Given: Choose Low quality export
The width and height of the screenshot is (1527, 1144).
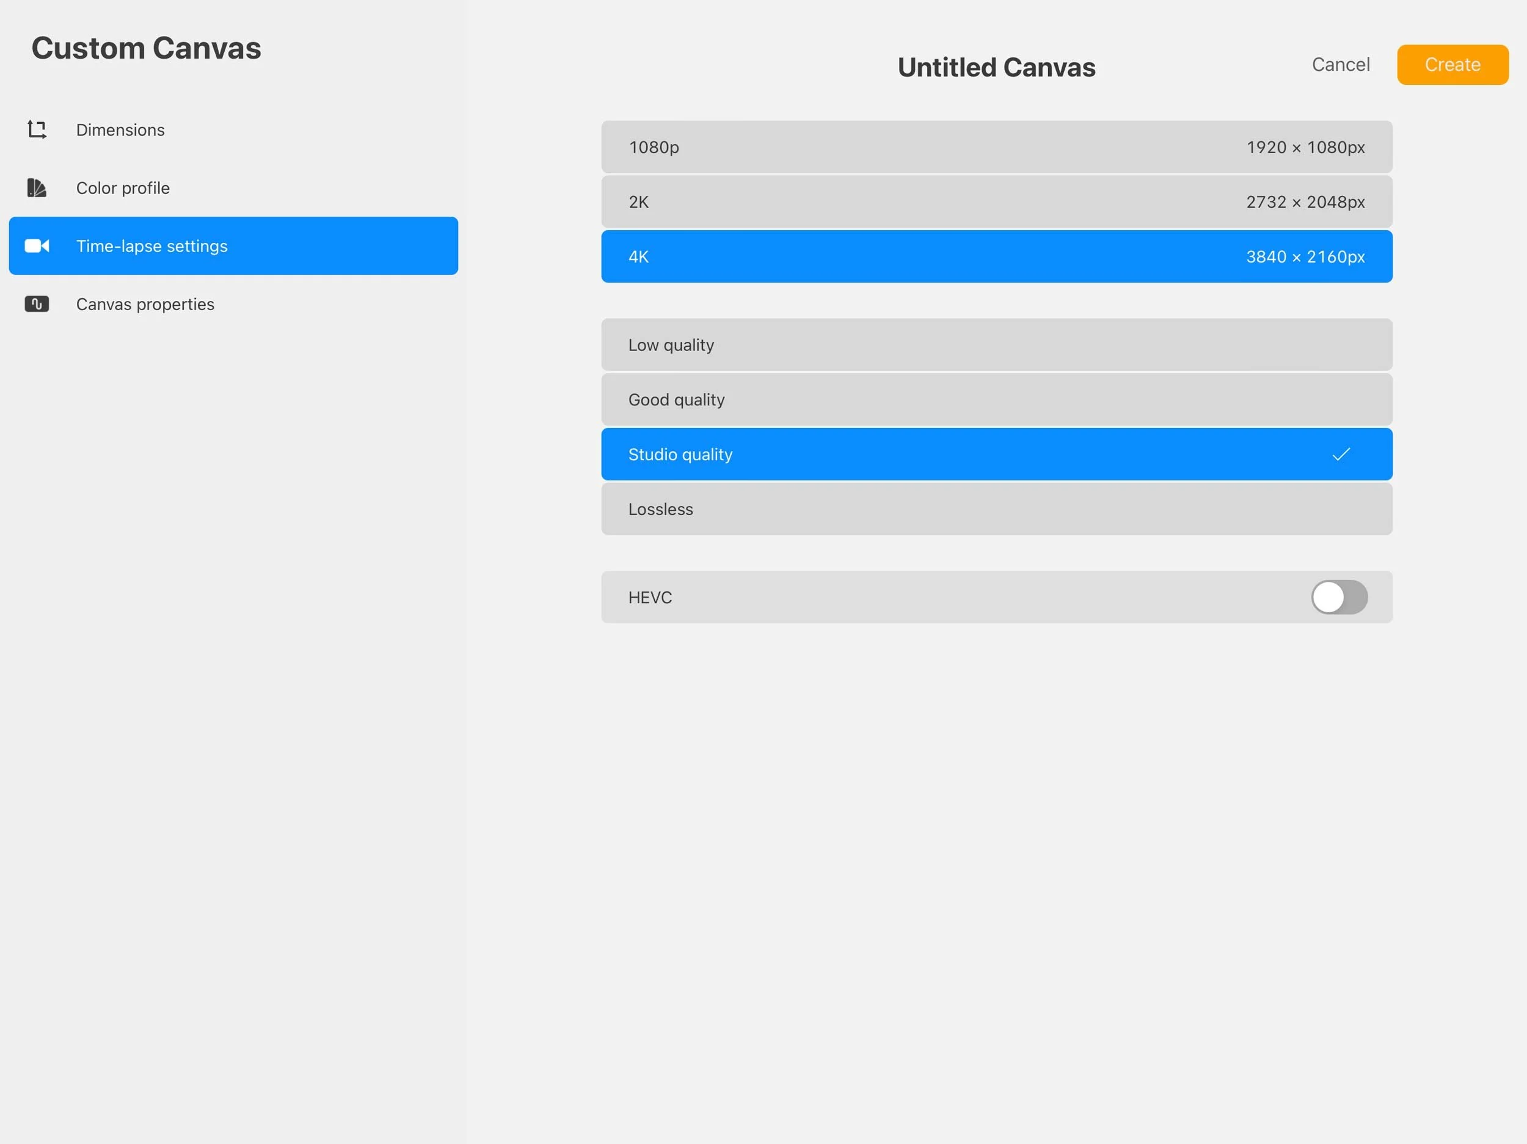Looking at the screenshot, I should pyautogui.click(x=996, y=345).
